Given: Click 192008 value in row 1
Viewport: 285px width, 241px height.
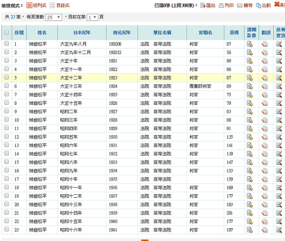Looking at the screenshot, I should point(115,44).
